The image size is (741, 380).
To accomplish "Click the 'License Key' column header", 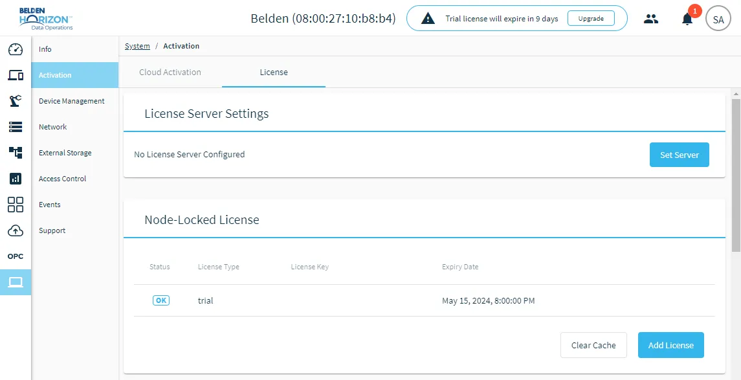I will 309,267.
